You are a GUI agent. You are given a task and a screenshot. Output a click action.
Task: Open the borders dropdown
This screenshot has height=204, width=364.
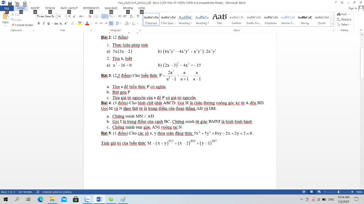coord(138,23)
